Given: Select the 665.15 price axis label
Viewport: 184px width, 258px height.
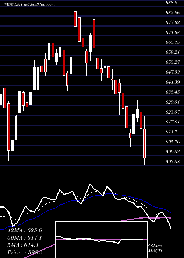Looking at the screenshot, I should 173,42.
